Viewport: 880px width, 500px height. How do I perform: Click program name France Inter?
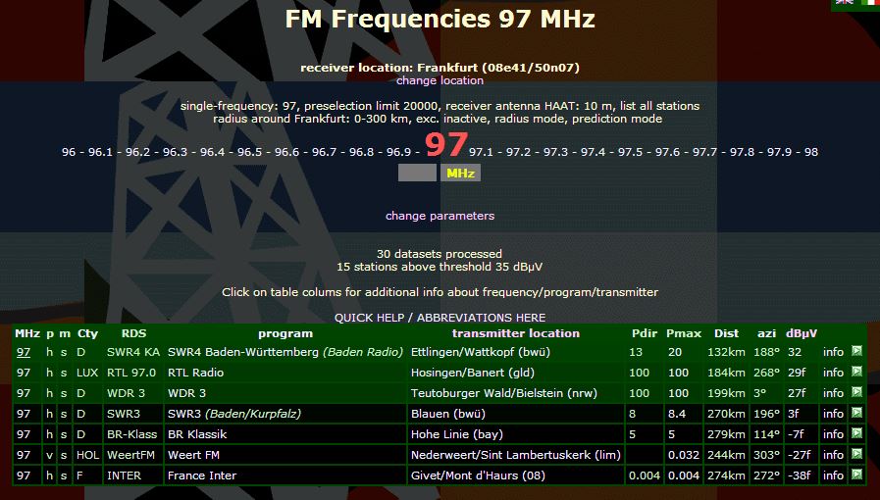(202, 475)
